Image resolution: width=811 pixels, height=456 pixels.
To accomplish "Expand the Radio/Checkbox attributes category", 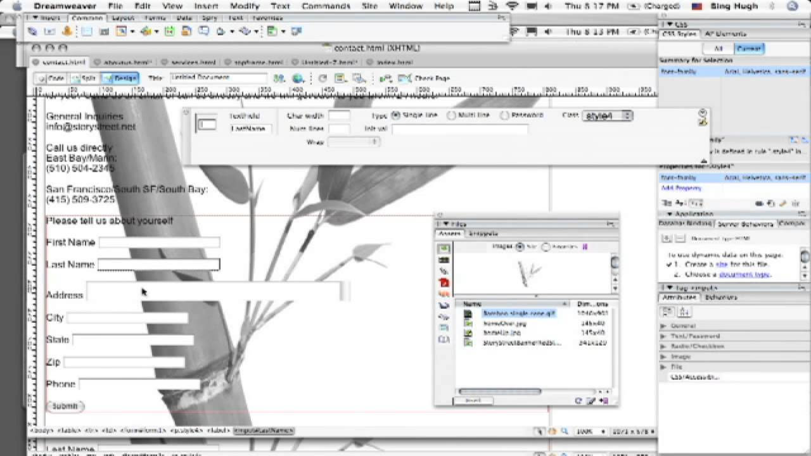I will click(663, 346).
